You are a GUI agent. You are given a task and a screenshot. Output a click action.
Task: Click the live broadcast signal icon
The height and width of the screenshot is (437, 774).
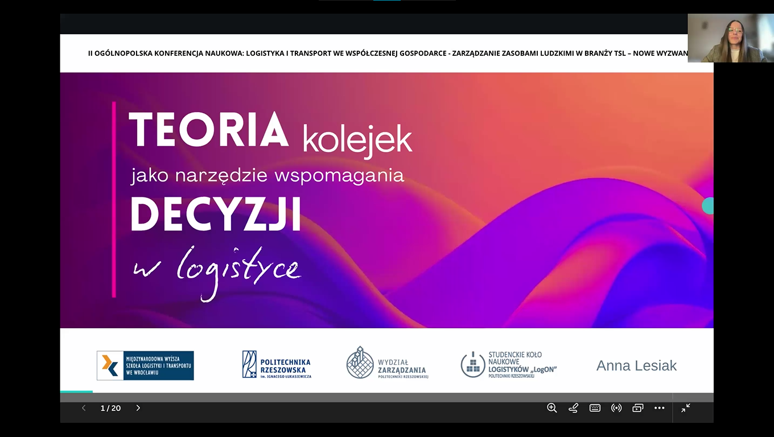pos(616,408)
